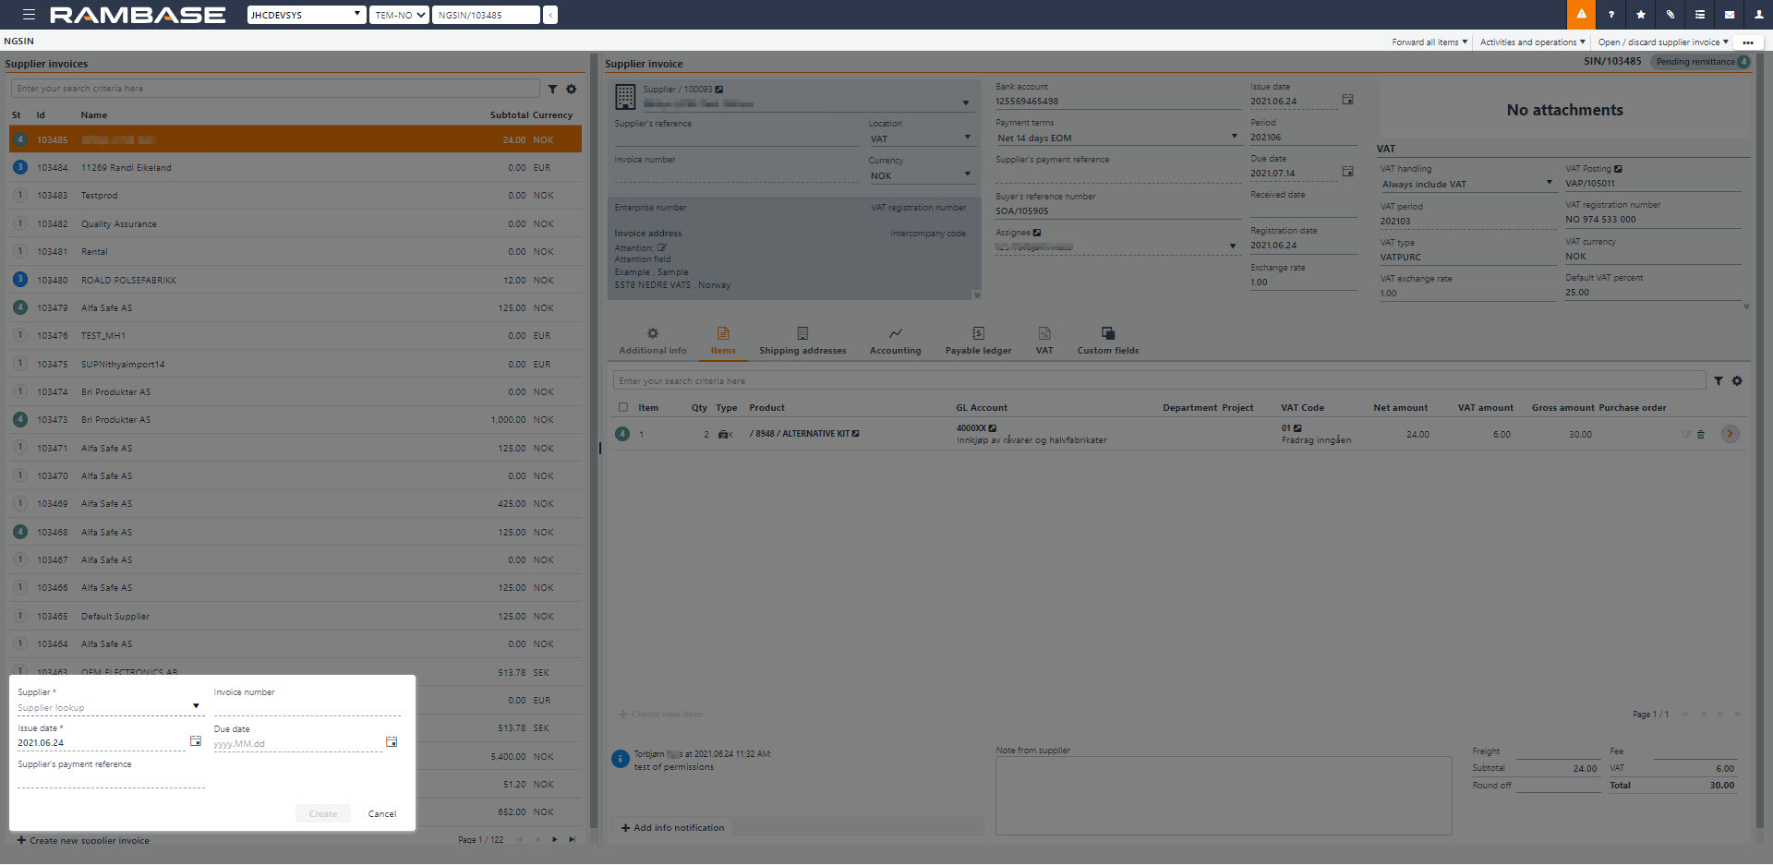Open settings gear for the items table
The image size is (1773, 865).
1737,381
